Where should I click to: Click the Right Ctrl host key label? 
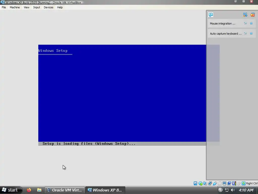pyautogui.click(x=252, y=183)
